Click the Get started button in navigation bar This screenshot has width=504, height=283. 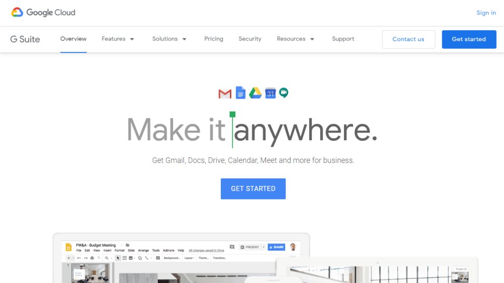point(469,39)
